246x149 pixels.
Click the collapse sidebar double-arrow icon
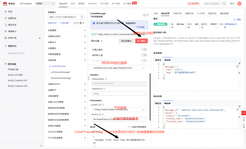41,146
